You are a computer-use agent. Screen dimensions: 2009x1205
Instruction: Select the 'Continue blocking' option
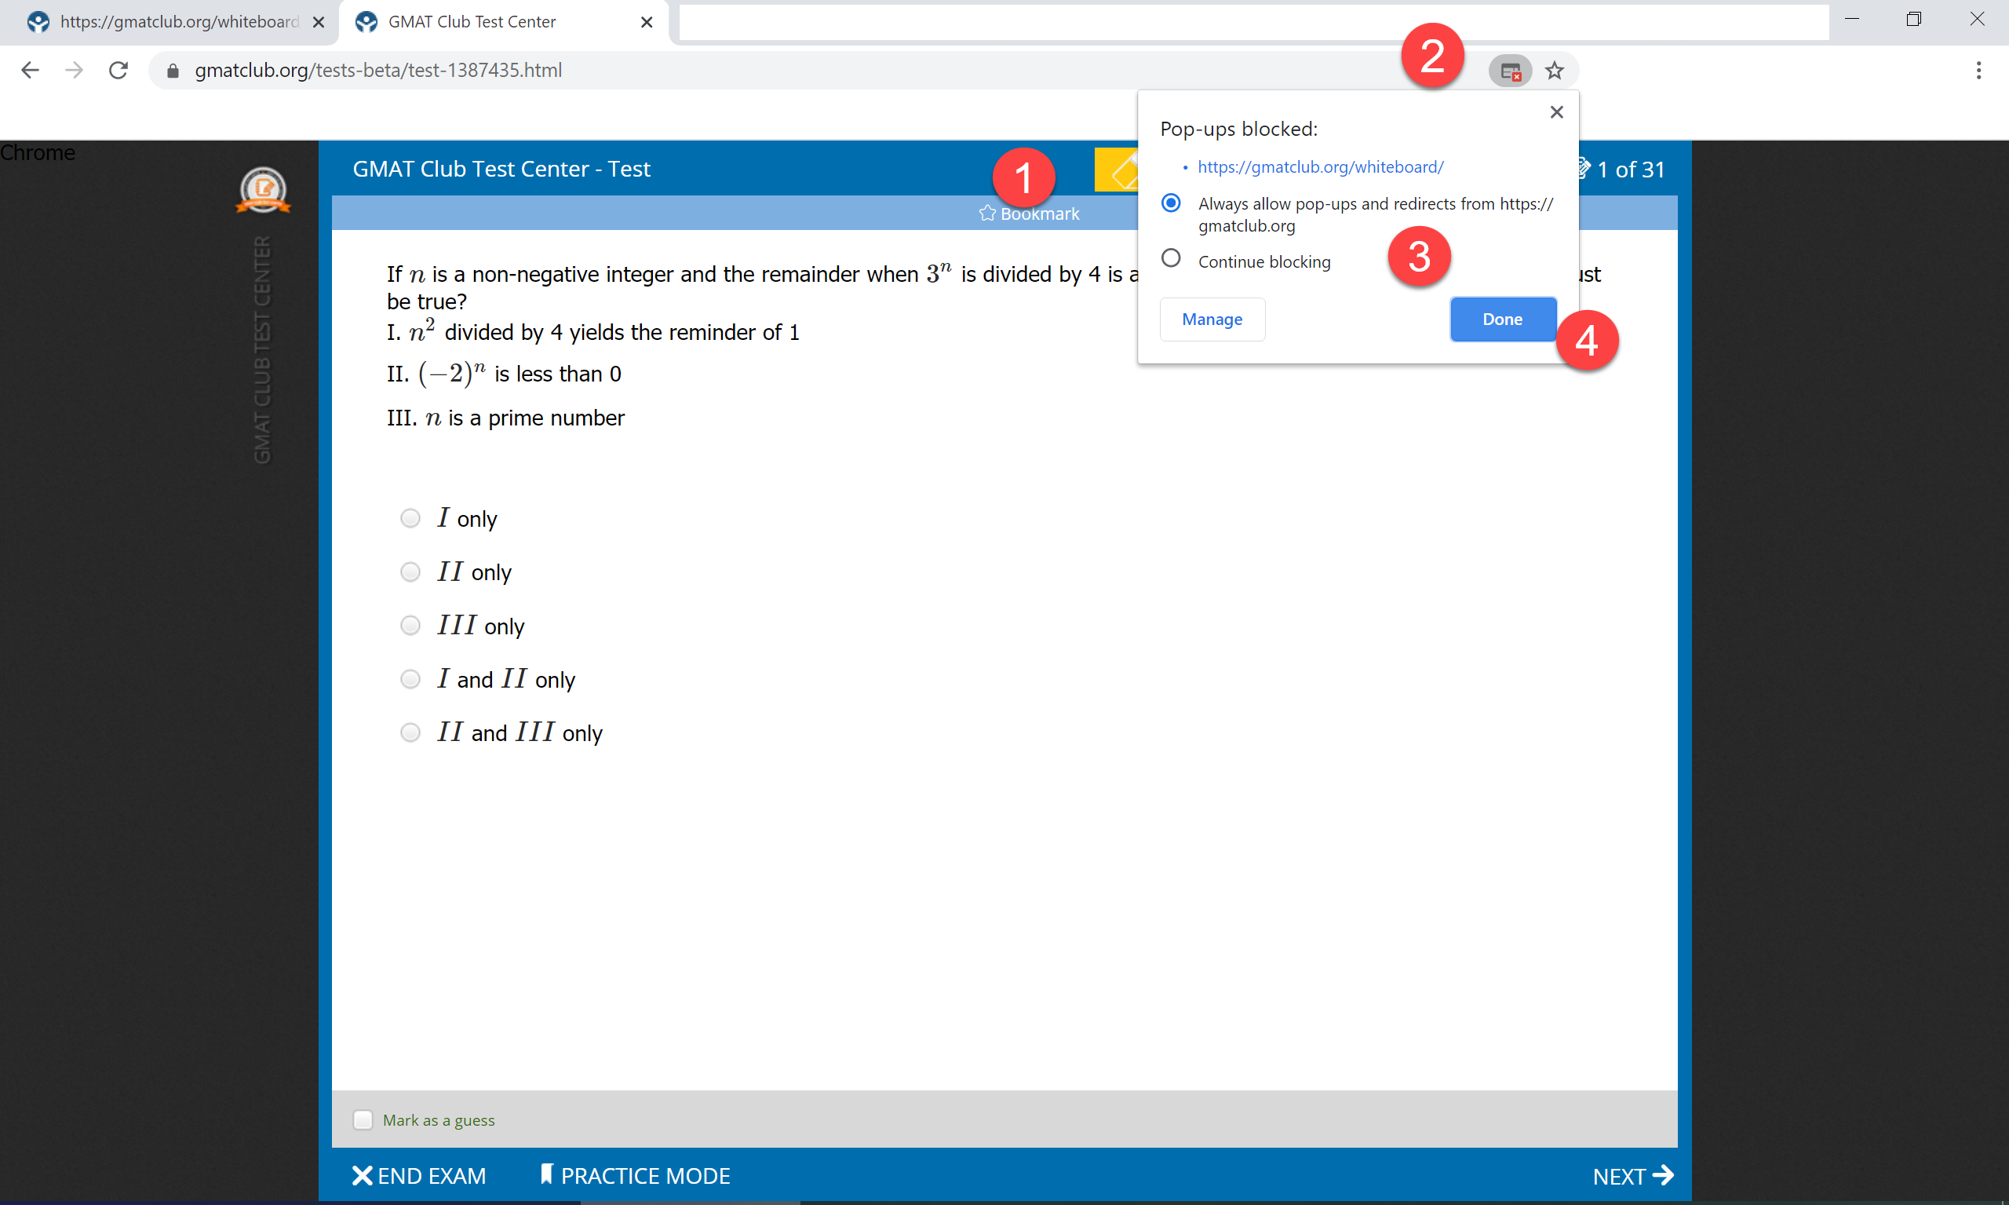pyautogui.click(x=1171, y=257)
